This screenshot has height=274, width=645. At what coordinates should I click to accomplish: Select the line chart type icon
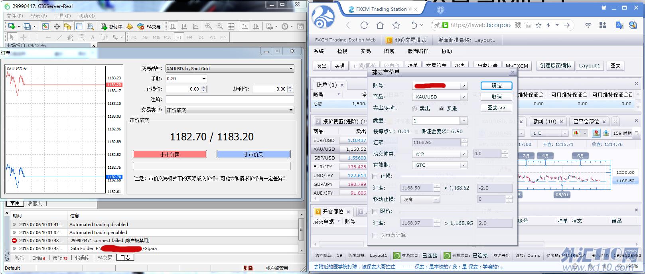195,26
